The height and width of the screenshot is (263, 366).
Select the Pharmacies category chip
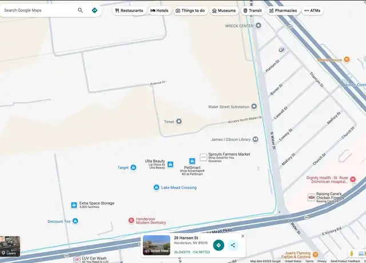[283, 10]
